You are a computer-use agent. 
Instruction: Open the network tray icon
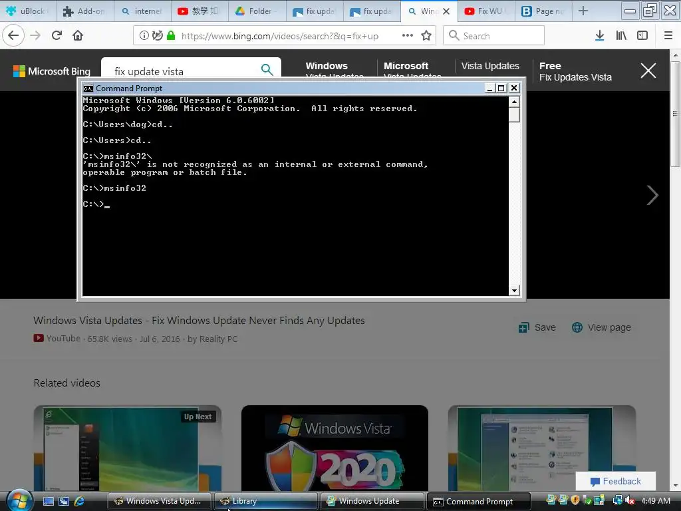click(617, 500)
